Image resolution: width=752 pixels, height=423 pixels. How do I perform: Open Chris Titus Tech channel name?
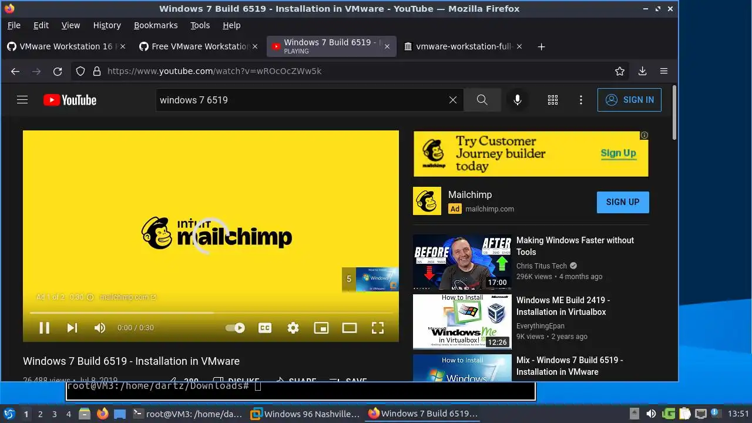click(542, 266)
